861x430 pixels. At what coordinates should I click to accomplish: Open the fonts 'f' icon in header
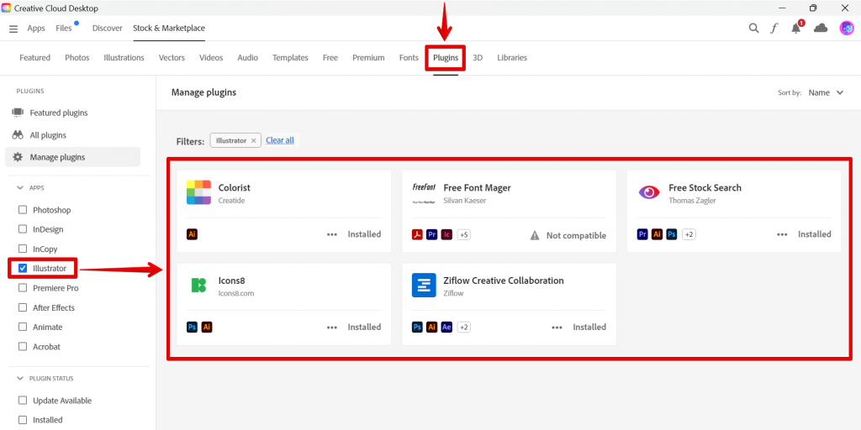click(774, 28)
